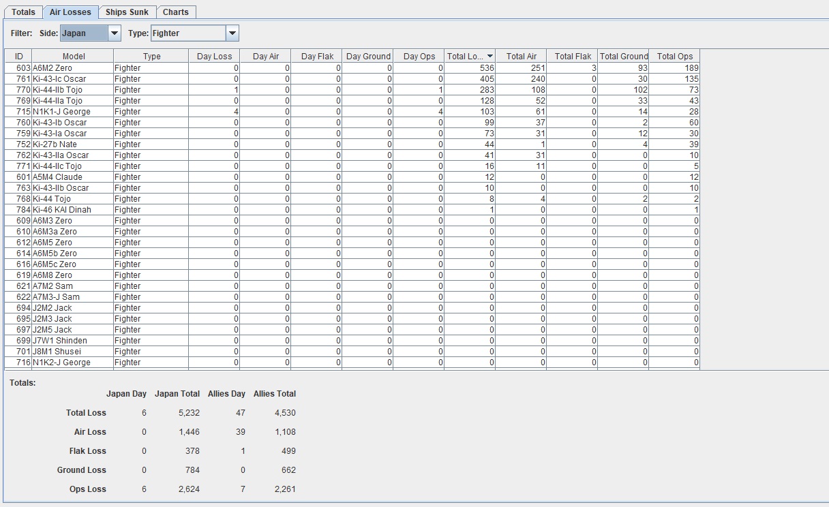
Task: Select the A6M3 Zero model cell
Action: (x=73, y=221)
